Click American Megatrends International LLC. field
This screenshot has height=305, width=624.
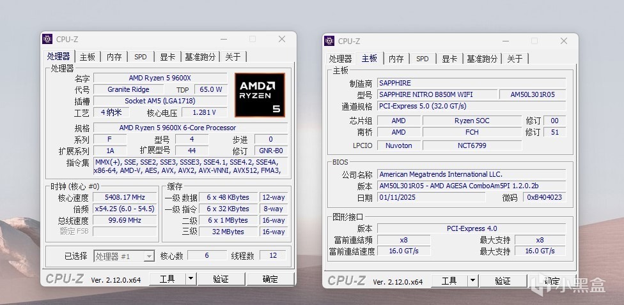tap(471, 174)
